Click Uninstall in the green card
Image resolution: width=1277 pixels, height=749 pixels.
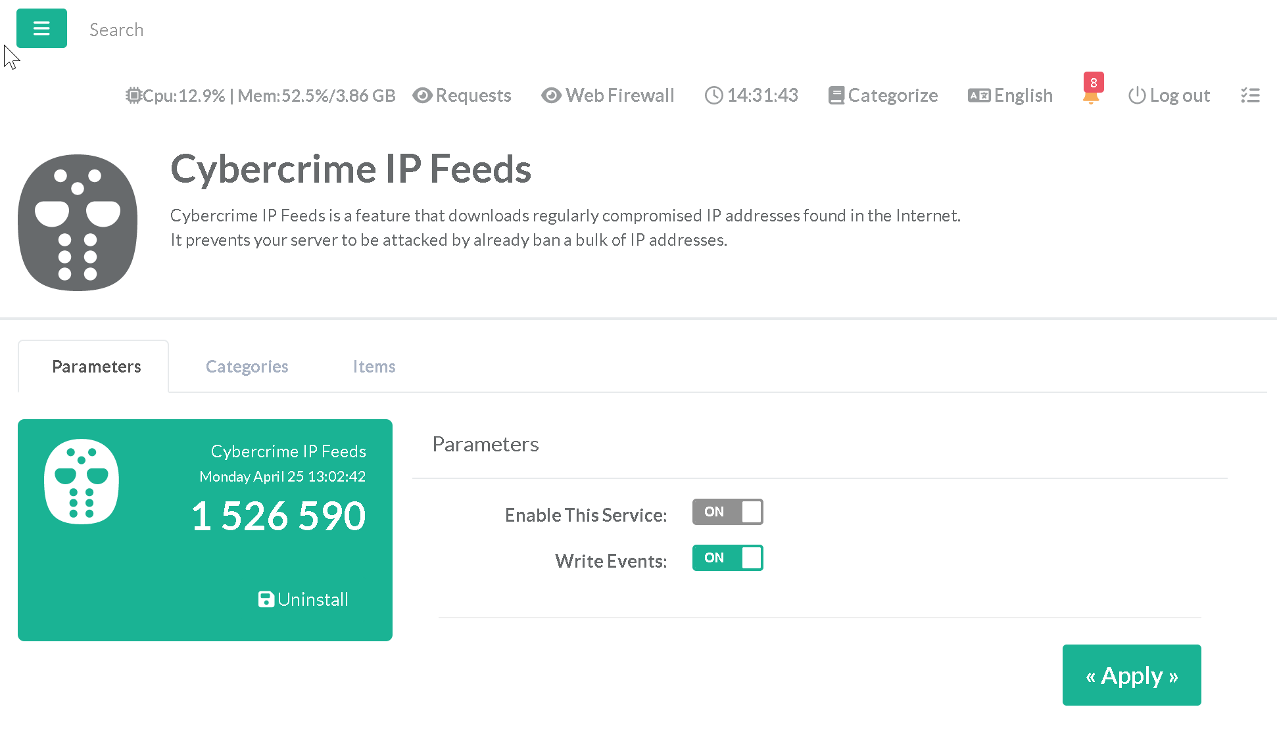click(x=303, y=599)
